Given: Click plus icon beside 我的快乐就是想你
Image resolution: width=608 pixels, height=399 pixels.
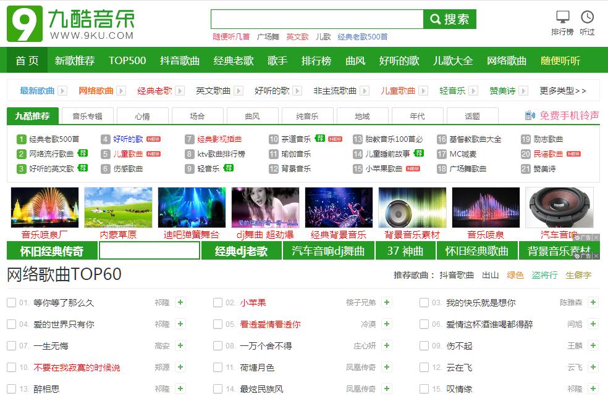Looking at the screenshot, I should pyautogui.click(x=593, y=302).
